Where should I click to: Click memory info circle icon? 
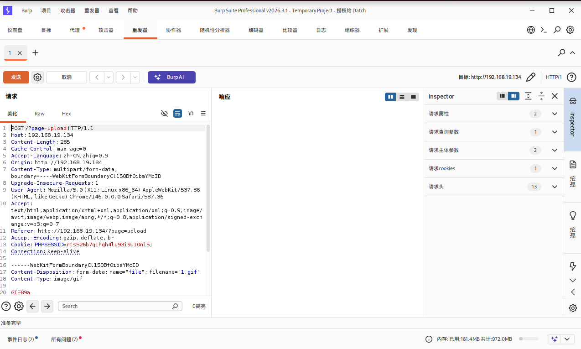coord(429,339)
